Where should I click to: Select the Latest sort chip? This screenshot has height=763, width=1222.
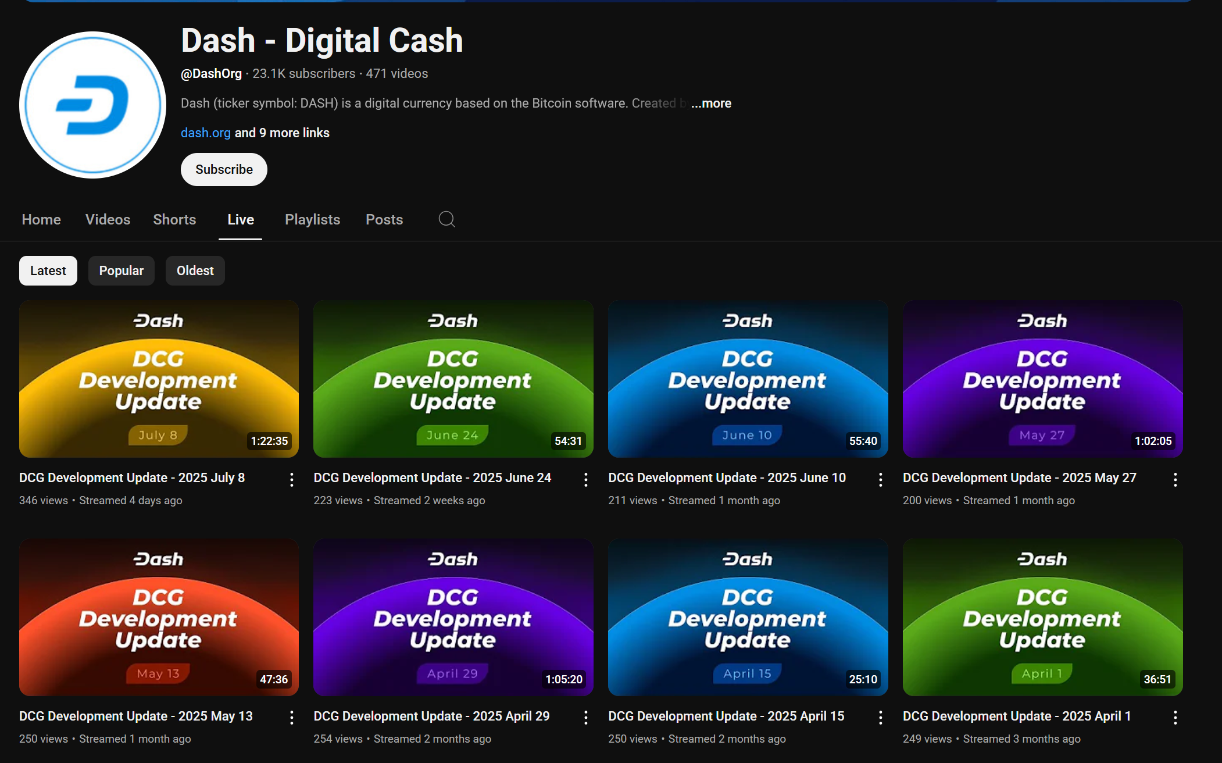(48, 270)
